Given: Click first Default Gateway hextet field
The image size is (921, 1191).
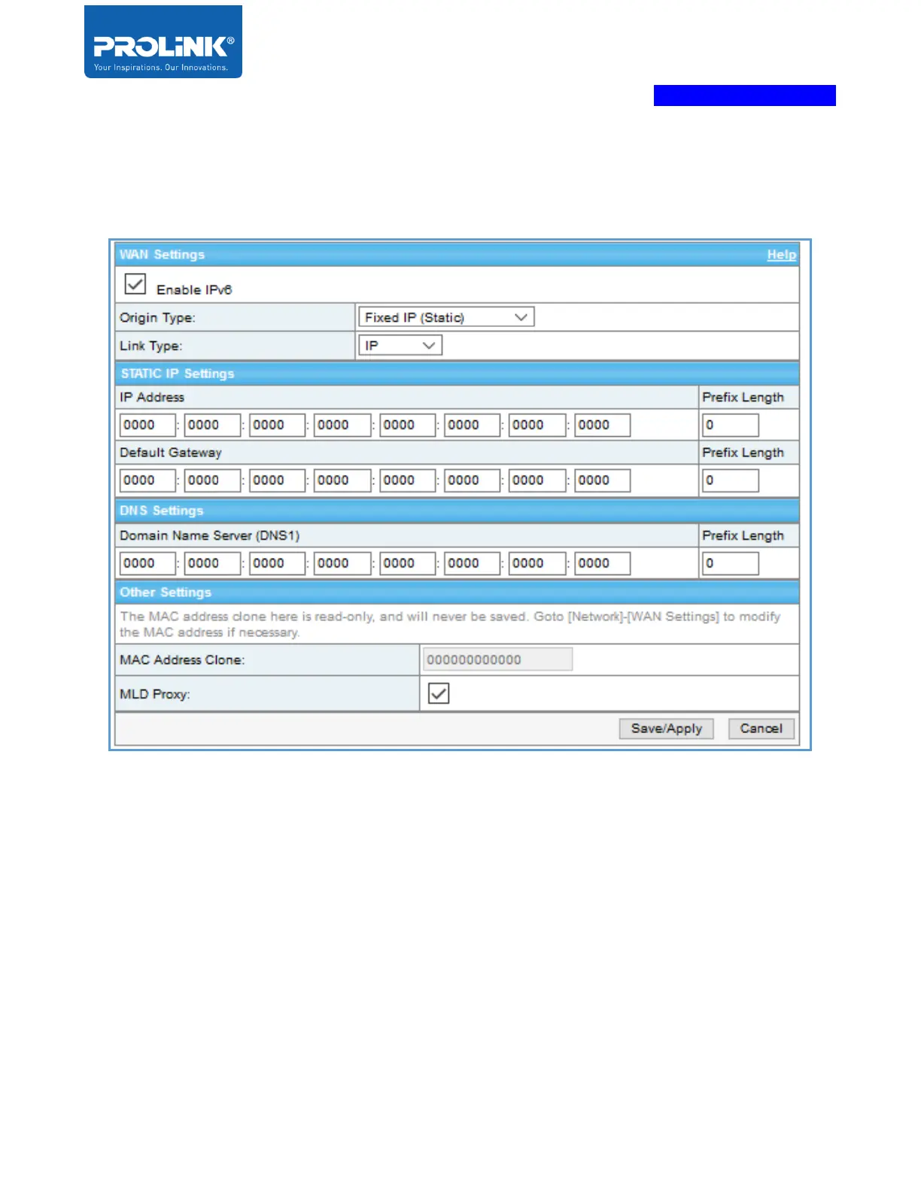Looking at the screenshot, I should point(147,480).
